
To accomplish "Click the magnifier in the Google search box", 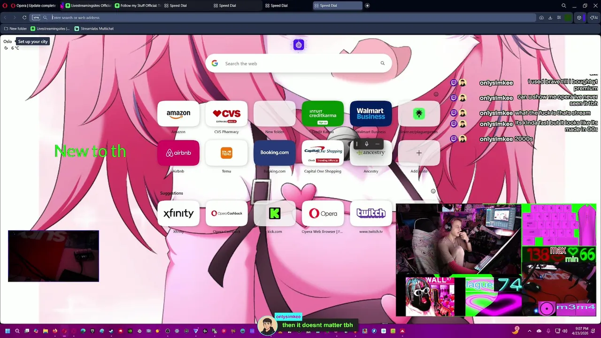I will [383, 63].
